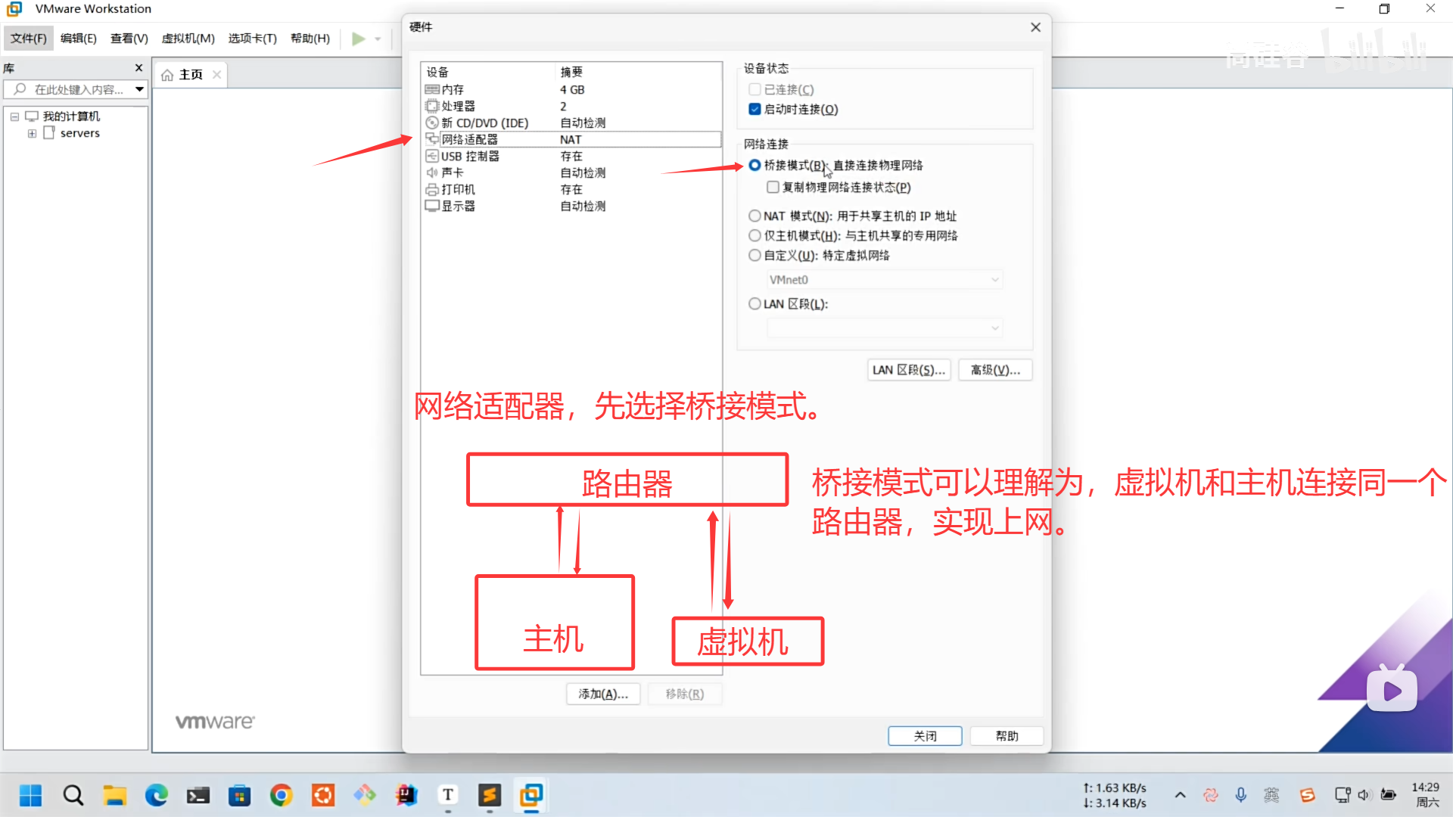Click the 高级(V)... button
The image size is (1453, 817).
(x=995, y=370)
